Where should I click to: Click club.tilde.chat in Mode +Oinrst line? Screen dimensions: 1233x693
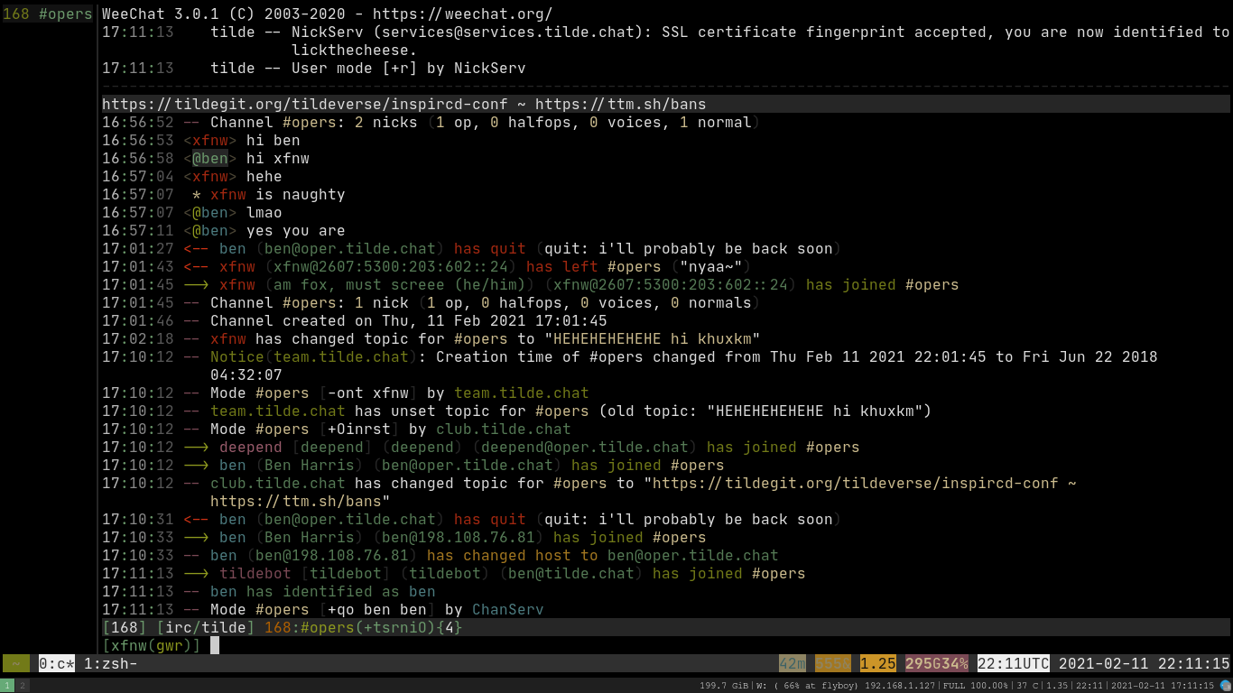504,430
